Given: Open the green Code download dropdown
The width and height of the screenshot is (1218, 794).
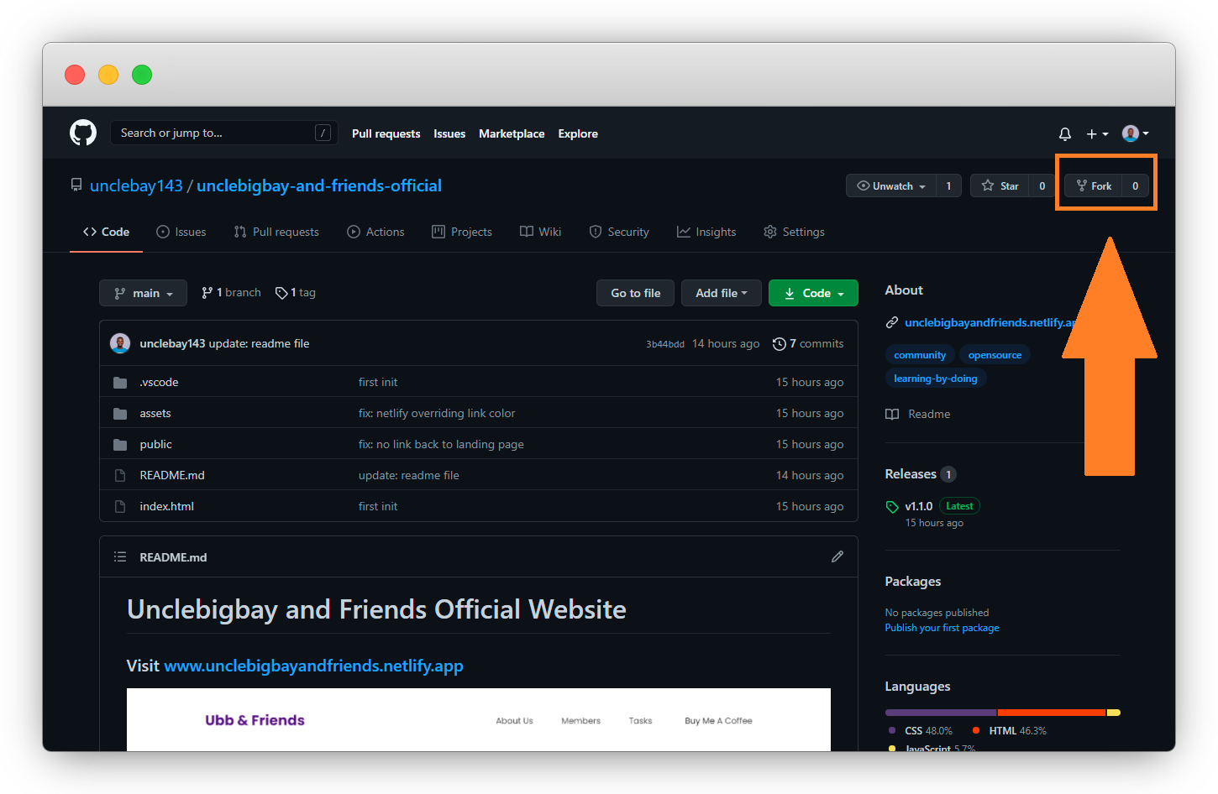Looking at the screenshot, I should point(813,293).
